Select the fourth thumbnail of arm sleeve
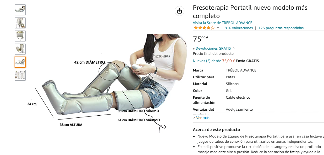 (20, 49)
